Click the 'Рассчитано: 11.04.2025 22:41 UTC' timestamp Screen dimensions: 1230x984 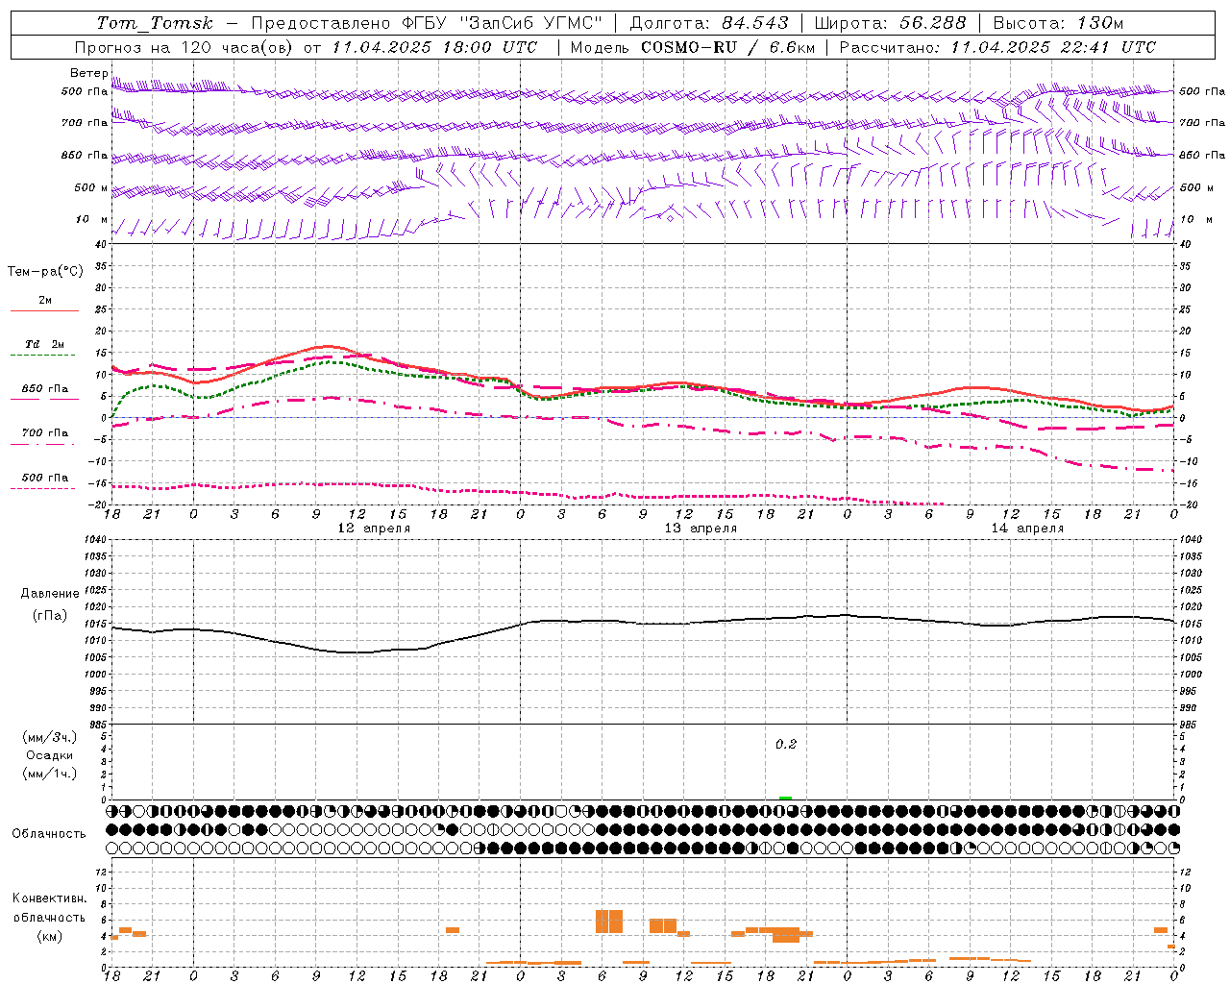997,47
